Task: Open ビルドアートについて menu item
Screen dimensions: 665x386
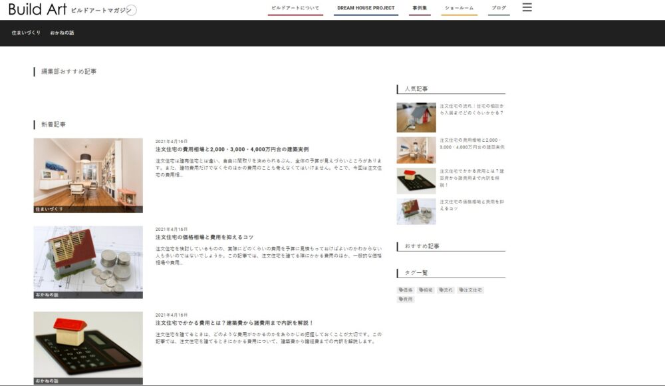Action: [295, 8]
